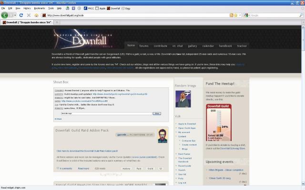
Task: Expand the address bar history dropdown
Action: coord(240,15)
